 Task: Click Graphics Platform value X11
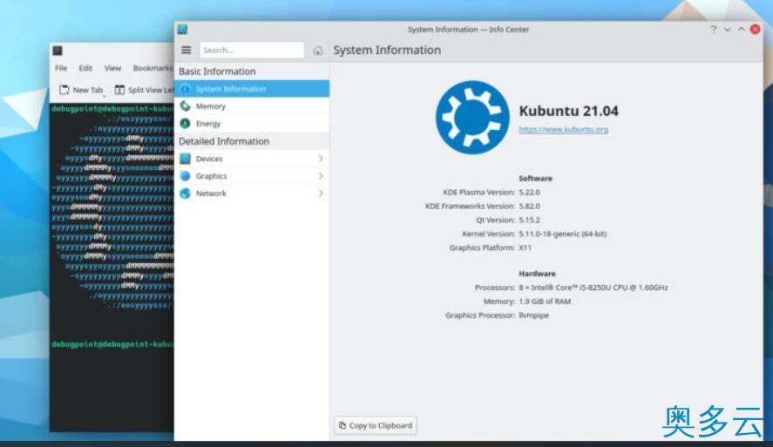pos(525,247)
